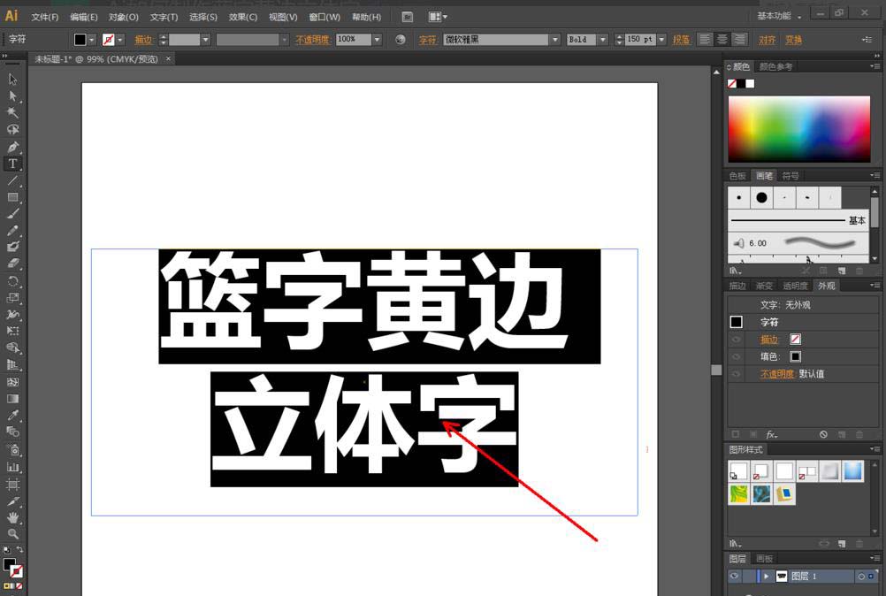Viewport: 886px width, 596px height.
Task: Open the 效果(C) menu
Action: 243,17
